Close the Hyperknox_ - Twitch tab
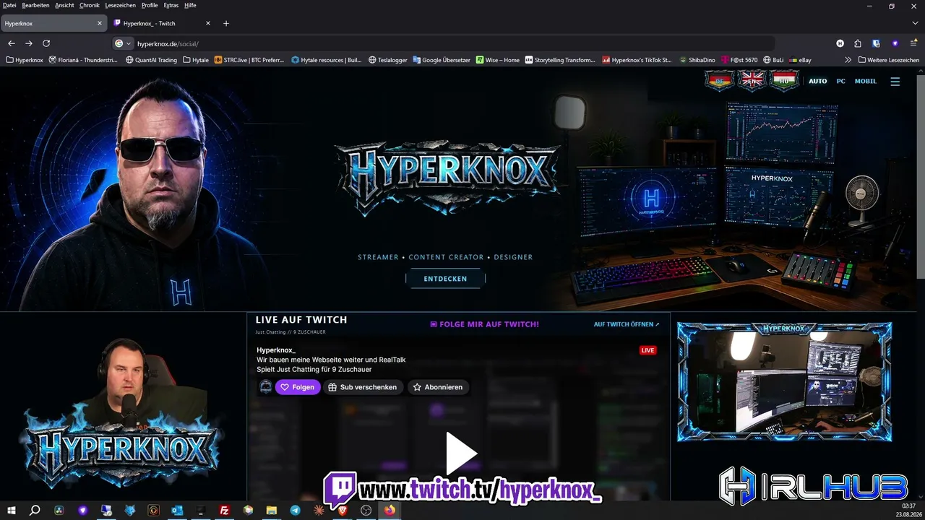This screenshot has height=520, width=925. (208, 23)
